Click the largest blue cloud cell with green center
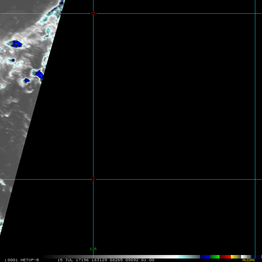The width and height of the screenshot is (262, 262). pyautogui.click(x=17, y=44)
